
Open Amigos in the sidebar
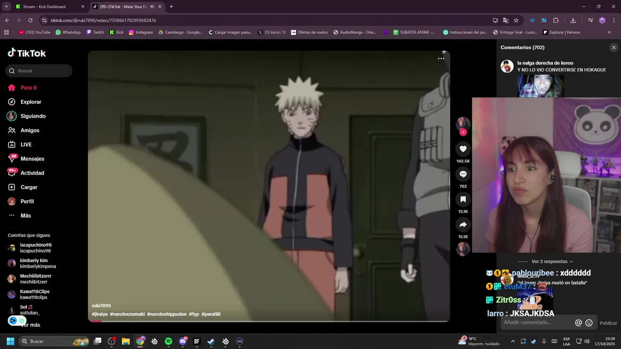pos(30,130)
